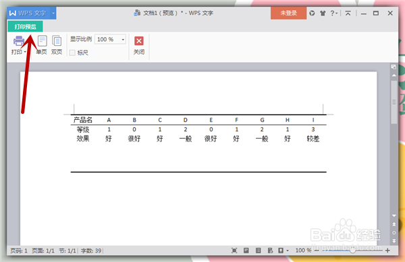405x262 pixels.
Task: Click the scroll down arrow
Action: [394, 216]
